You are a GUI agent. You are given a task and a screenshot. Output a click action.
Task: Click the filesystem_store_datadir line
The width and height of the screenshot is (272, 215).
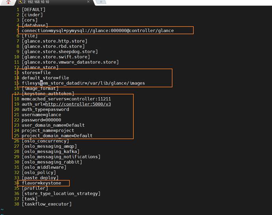click(83, 83)
